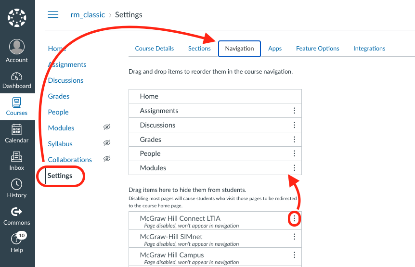Open options menu for McGraw Hill Connect LTIA
This screenshot has height=267, width=415.
point(294,219)
